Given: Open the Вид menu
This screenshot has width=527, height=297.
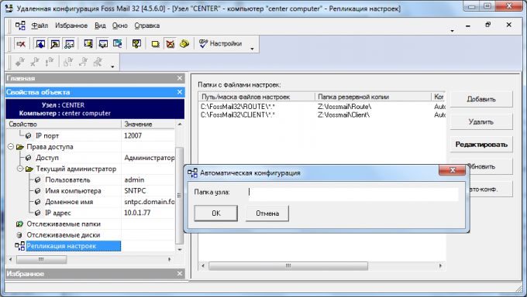Looking at the screenshot, I should [100, 26].
